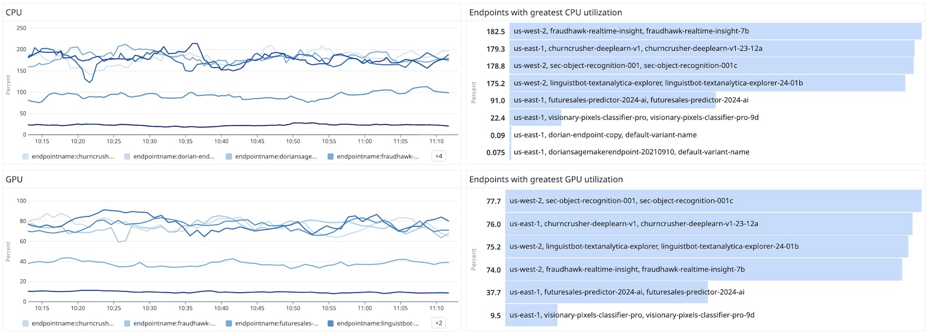
Task: Toggle the fraudhawk series label in CPU legend
Action: click(x=377, y=157)
